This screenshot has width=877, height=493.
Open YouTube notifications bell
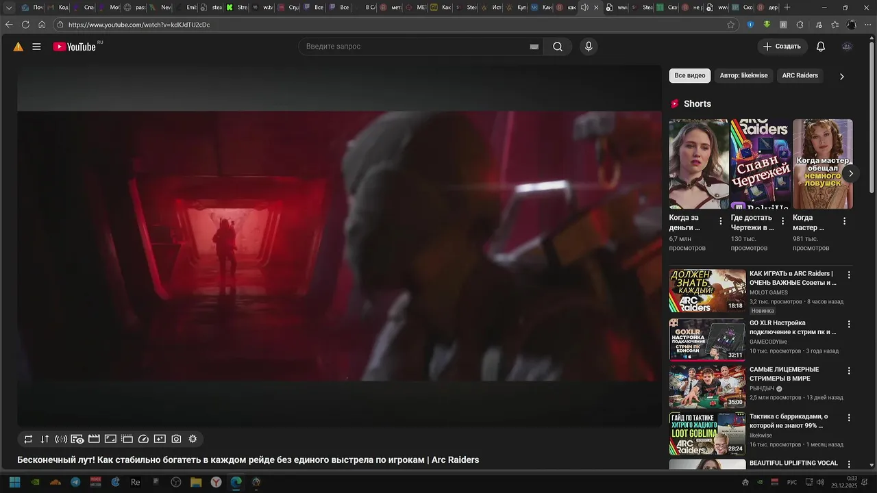[x=820, y=47]
